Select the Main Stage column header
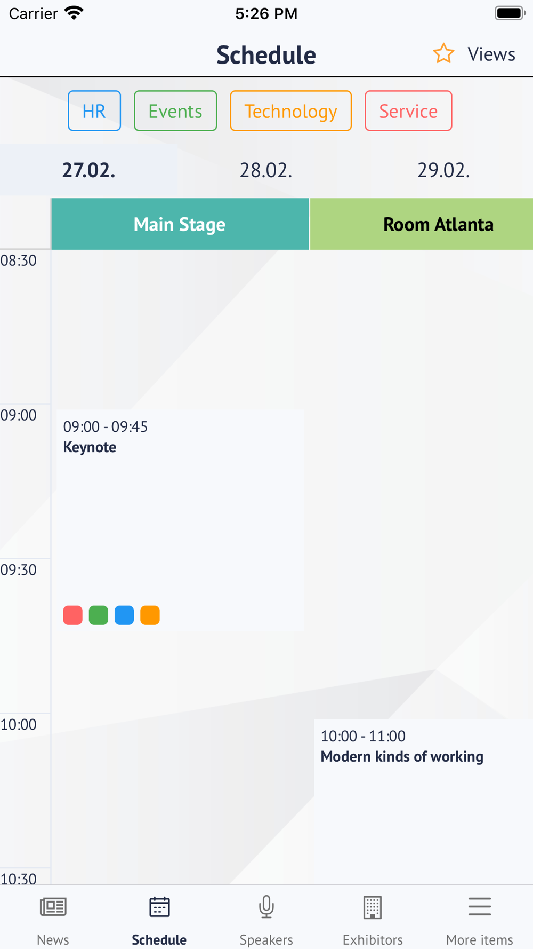The image size is (533, 949). click(x=180, y=224)
